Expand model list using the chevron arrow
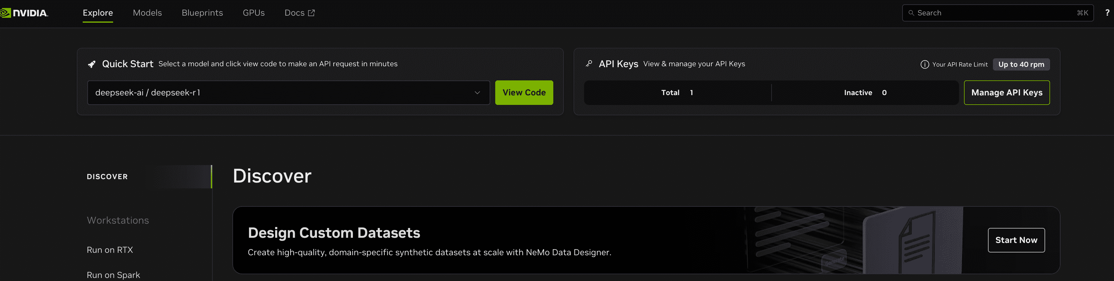The height and width of the screenshot is (281, 1114). [477, 92]
